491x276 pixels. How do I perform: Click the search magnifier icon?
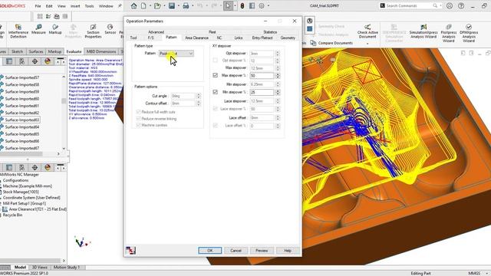(x=435, y=5)
